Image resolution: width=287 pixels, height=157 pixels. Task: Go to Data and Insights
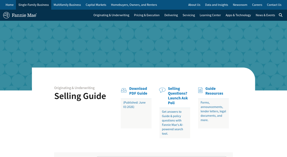coord(216,5)
